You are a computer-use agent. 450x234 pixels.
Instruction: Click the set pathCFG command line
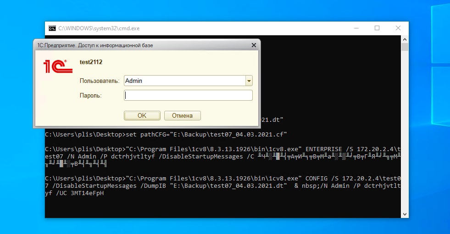pyautogui.click(x=166, y=134)
